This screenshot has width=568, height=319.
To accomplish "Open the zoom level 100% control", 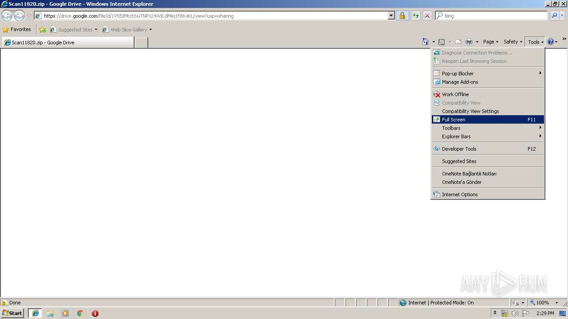I will tap(544, 303).
